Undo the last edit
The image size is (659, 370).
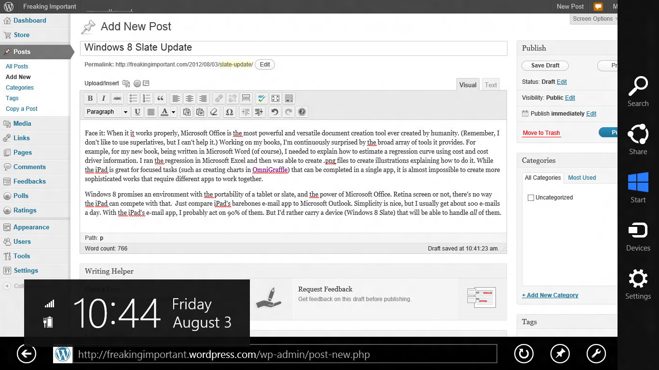tap(275, 112)
